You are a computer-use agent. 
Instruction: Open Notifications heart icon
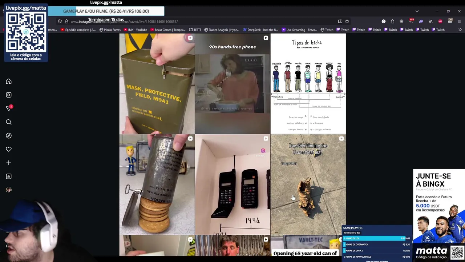click(x=9, y=149)
